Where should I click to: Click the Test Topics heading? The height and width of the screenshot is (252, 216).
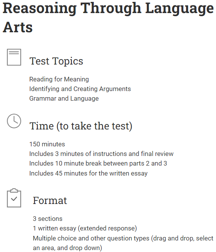pos(56,61)
